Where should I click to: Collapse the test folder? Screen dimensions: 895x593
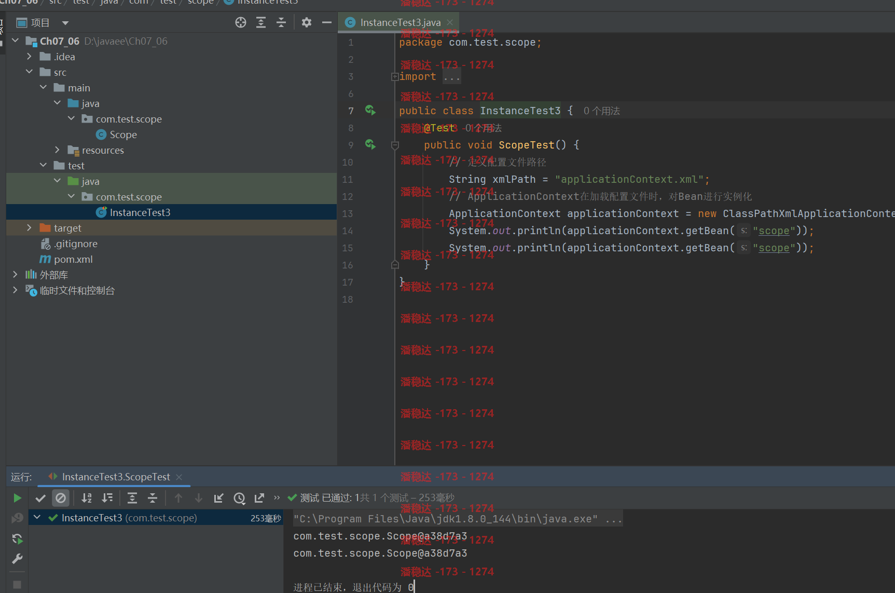point(43,165)
